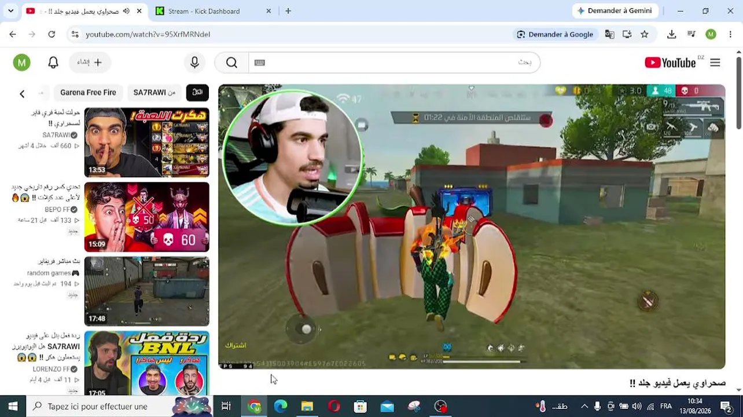This screenshot has width=743, height=417.
Task: Translate this page with the translate icon
Action: [x=609, y=34]
